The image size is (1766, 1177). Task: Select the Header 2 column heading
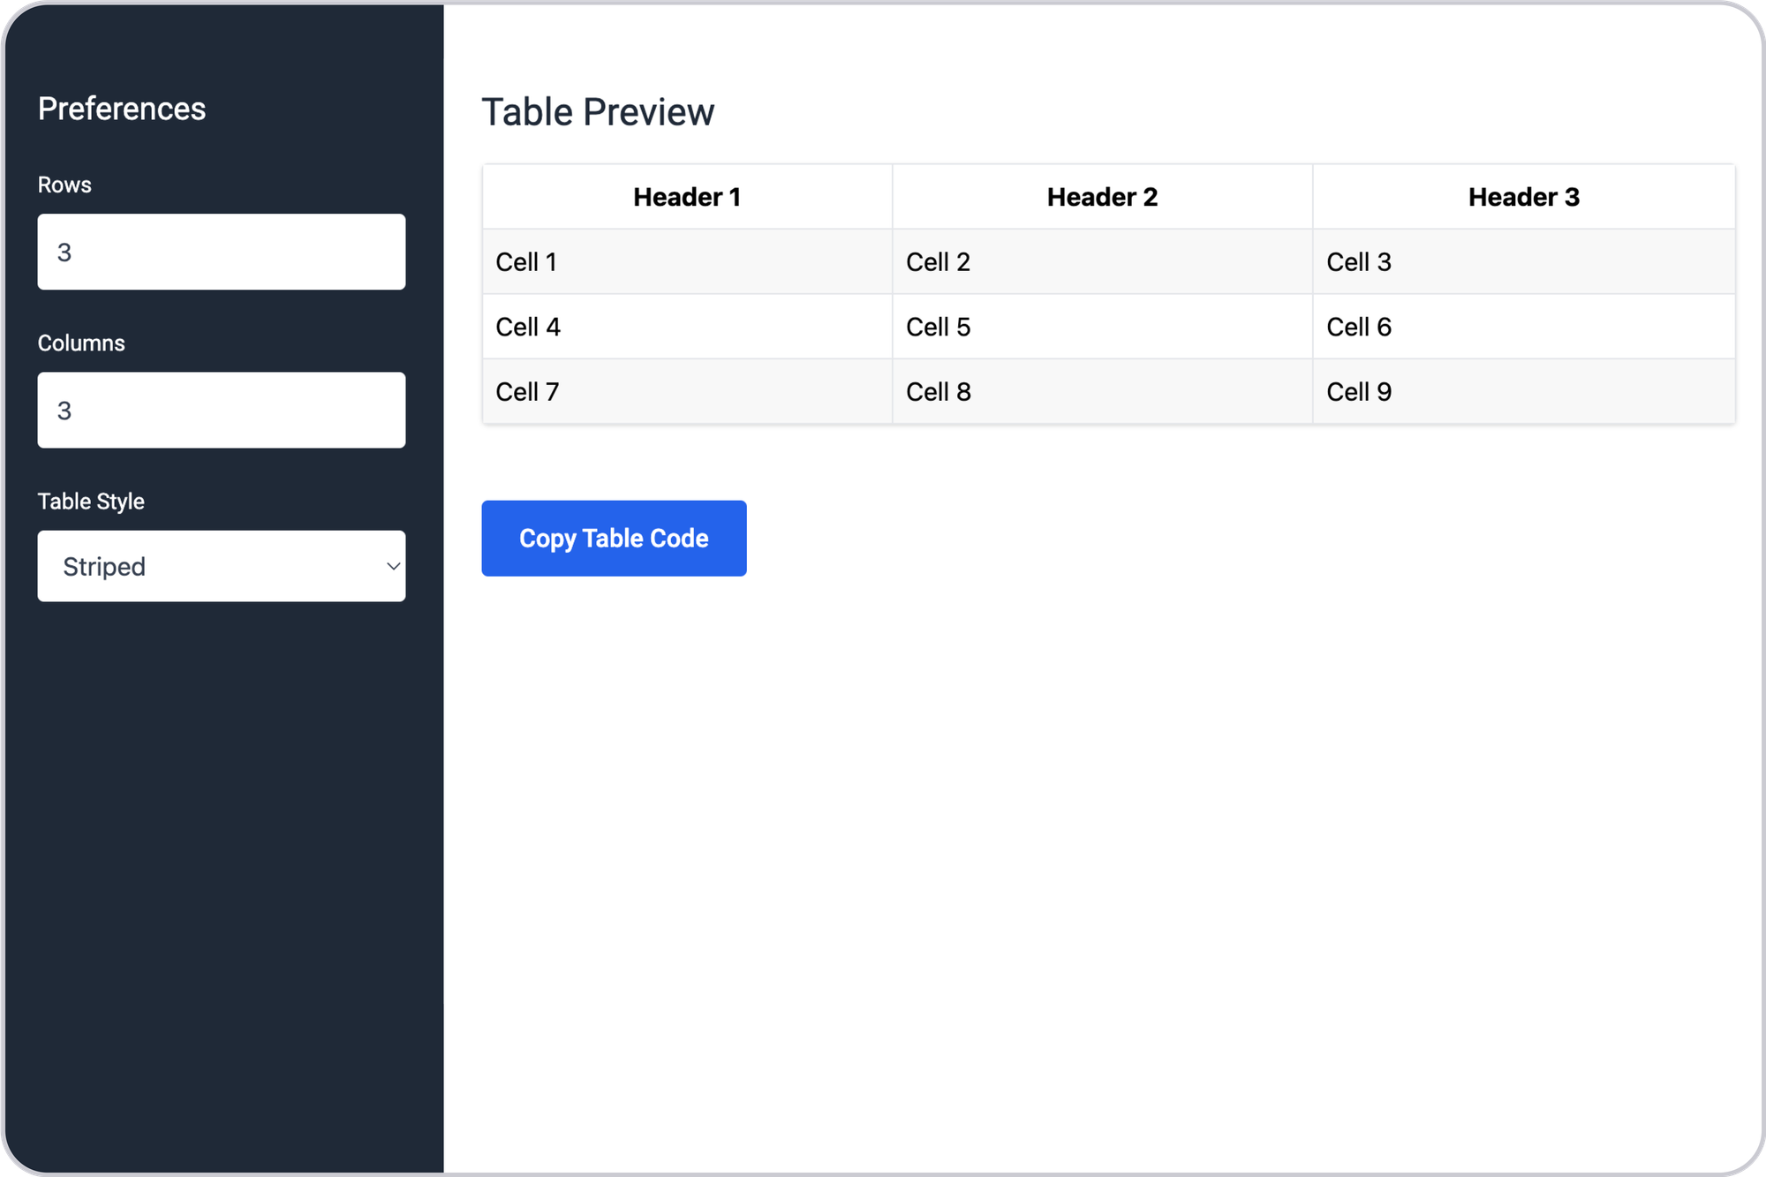pyautogui.click(x=1102, y=197)
